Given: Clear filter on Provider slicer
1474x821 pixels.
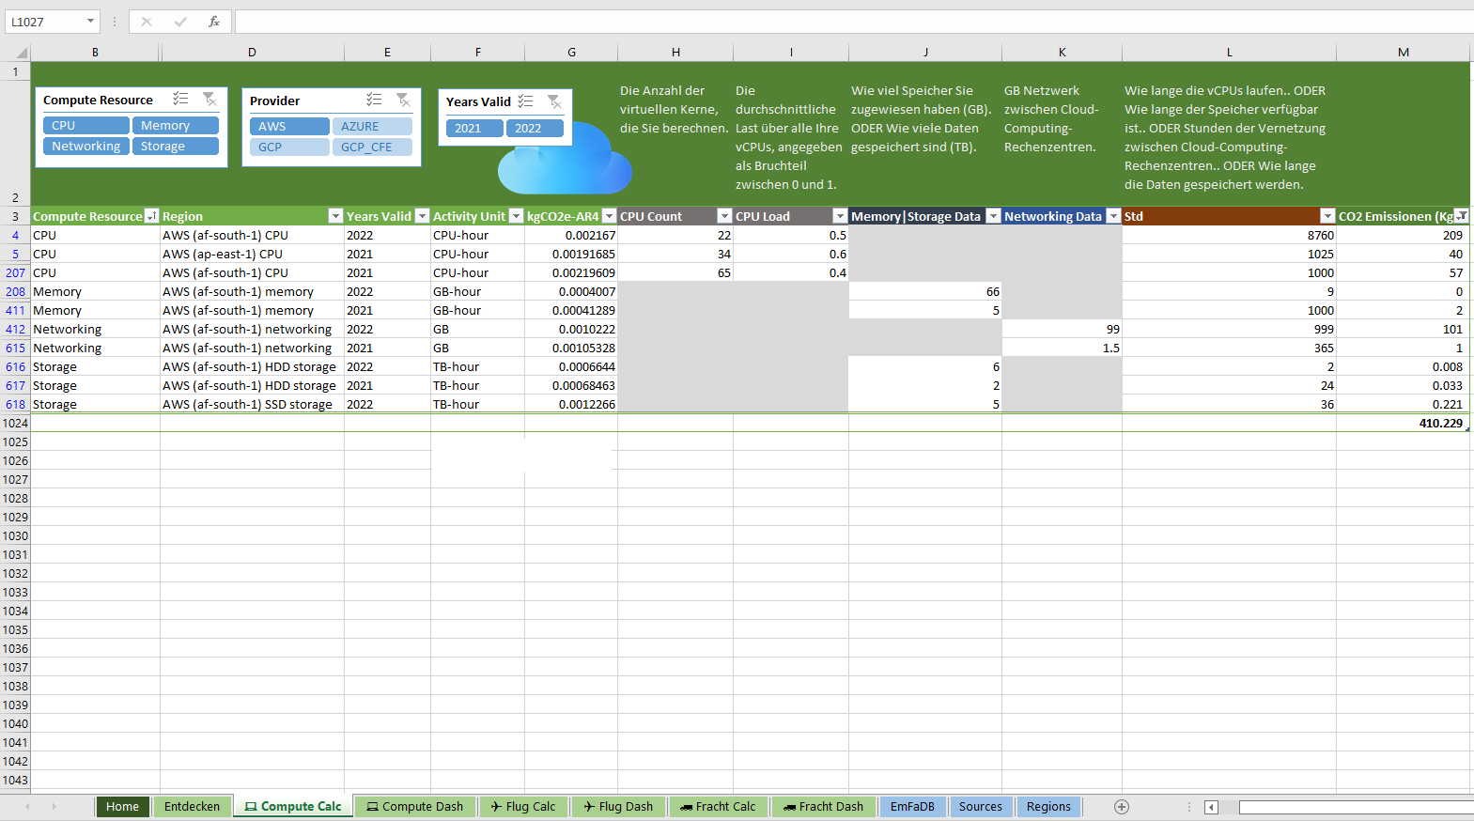Looking at the screenshot, I should tap(403, 100).
